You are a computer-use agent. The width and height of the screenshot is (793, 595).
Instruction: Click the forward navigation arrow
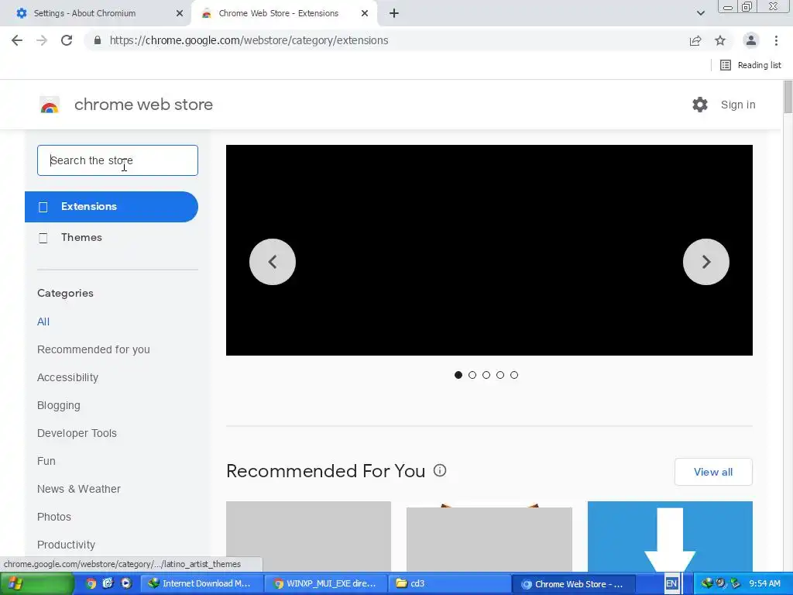pyautogui.click(x=42, y=40)
